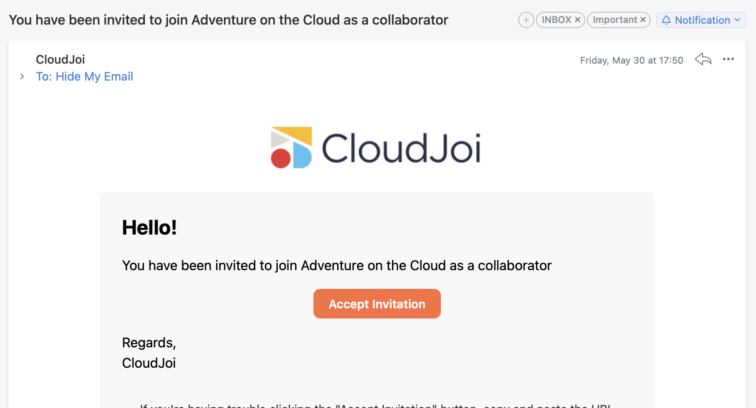Screen dimensions: 756x408
Task: Click the CloudJoi sender name
Action: point(60,59)
